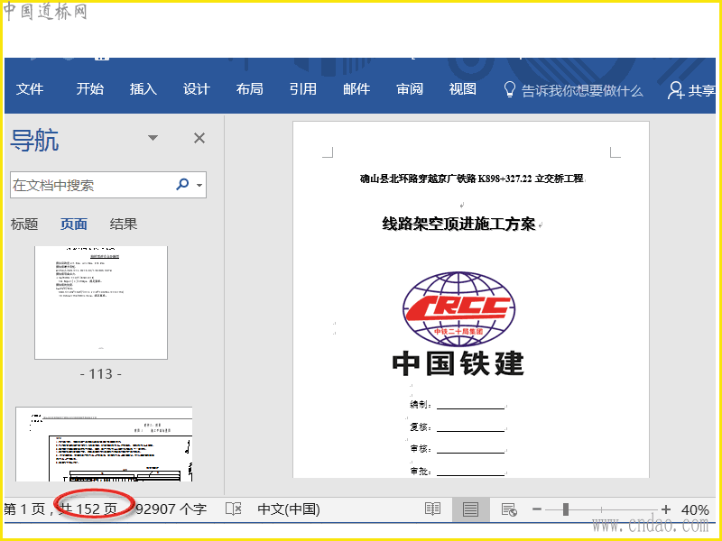Close the 导航 navigation pane
Viewport: 722px width, 541px height.
[x=199, y=138]
